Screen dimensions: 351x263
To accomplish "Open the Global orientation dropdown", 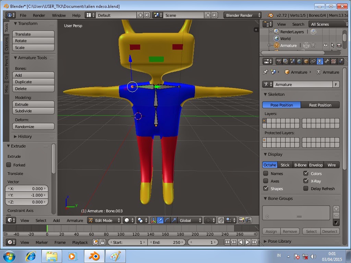I will (x=189, y=221).
